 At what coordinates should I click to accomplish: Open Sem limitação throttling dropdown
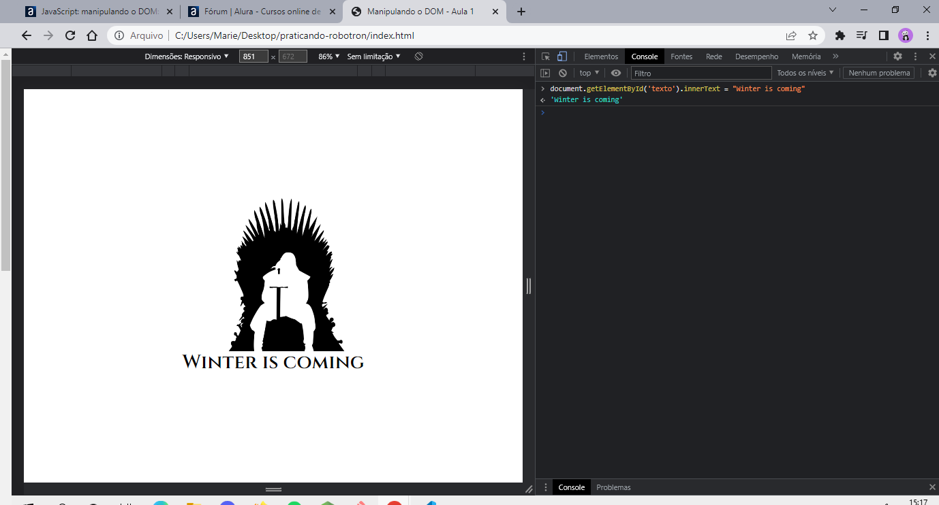[374, 56]
